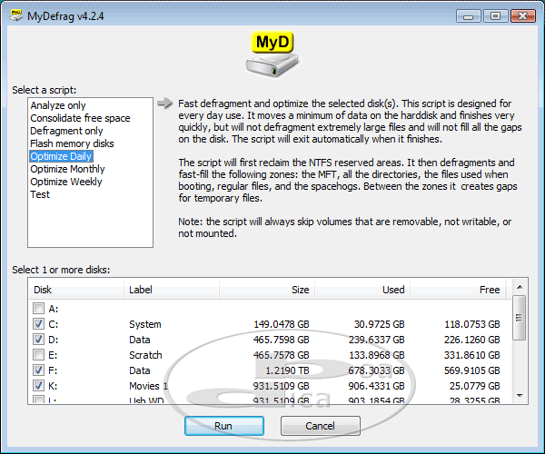Toggle the D: Data disk checkbox
Screen dimensions: 545x454
click(x=38, y=340)
